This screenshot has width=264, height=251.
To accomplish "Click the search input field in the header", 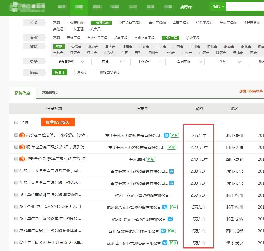I will [245, 7].
